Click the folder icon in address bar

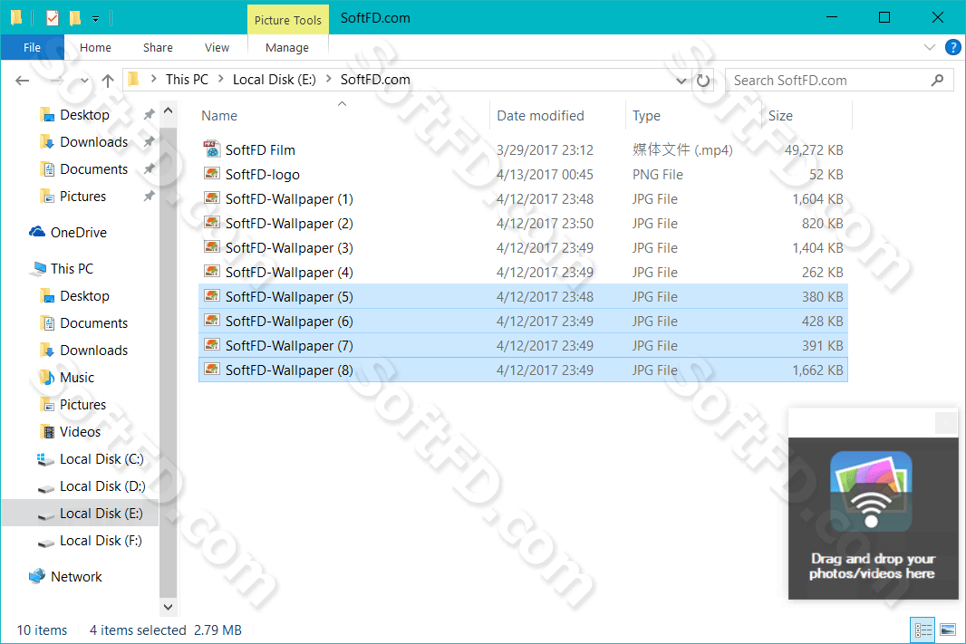tap(134, 79)
